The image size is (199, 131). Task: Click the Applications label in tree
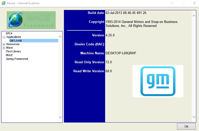click(13, 37)
